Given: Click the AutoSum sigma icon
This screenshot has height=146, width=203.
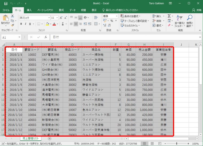Looking at the screenshot, I should pos(169,16).
